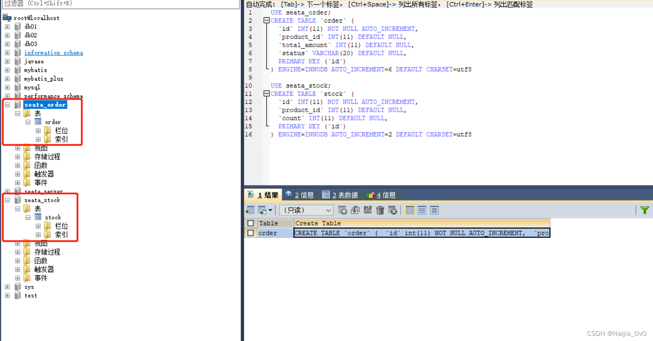653x341 pixels.
Task: Select the seata_stock database in tree
Action: tap(42, 200)
